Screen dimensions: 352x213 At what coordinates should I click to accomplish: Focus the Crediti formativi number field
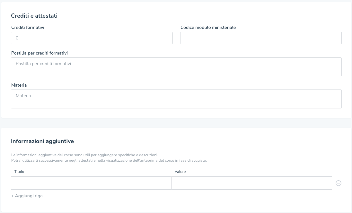click(92, 38)
